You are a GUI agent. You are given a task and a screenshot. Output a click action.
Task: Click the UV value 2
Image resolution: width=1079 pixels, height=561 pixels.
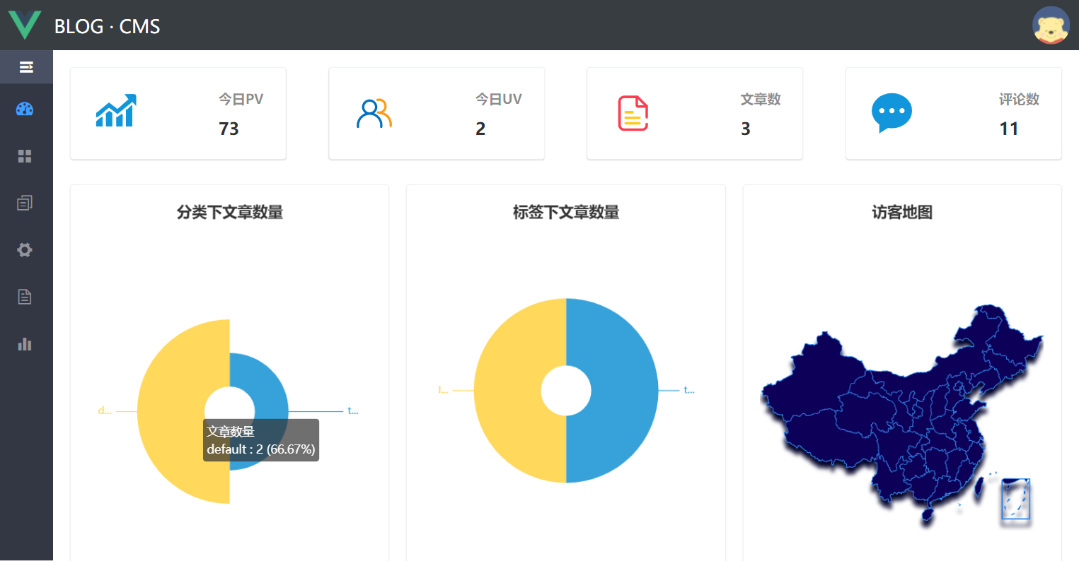point(480,129)
